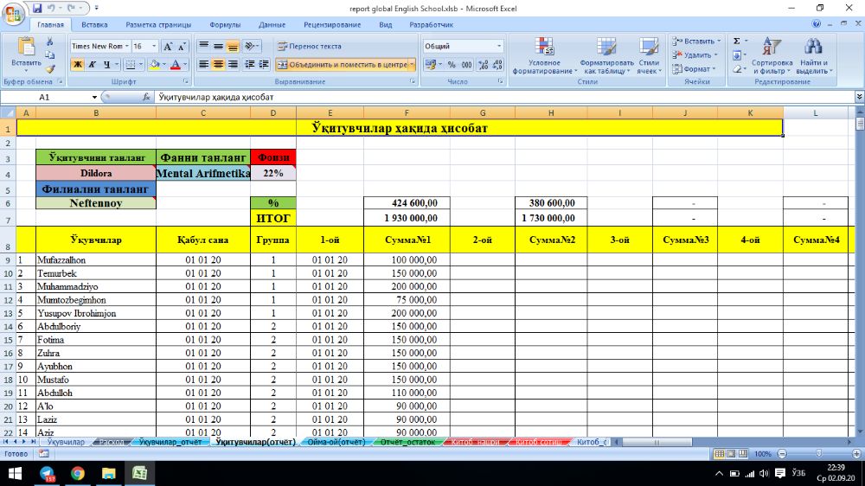The image size is (865, 486).
Task: Open the Формулы ribbon tab
Action: (x=225, y=25)
